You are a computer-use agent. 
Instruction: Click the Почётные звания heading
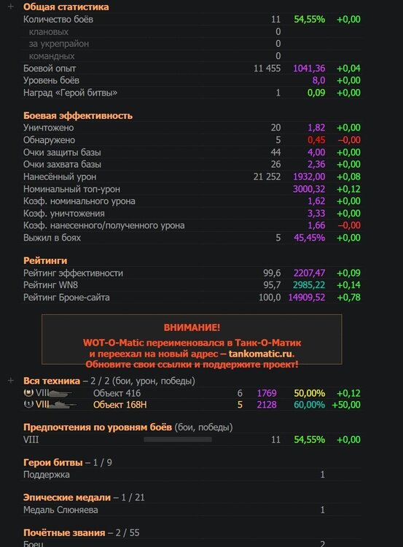point(64,532)
